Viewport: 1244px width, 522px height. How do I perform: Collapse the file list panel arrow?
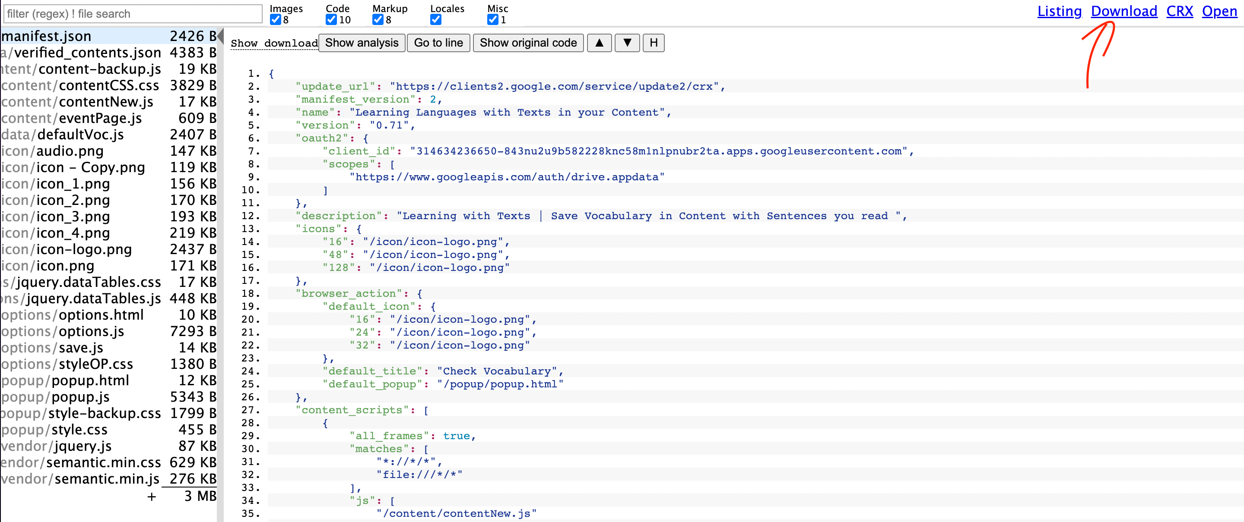(220, 36)
